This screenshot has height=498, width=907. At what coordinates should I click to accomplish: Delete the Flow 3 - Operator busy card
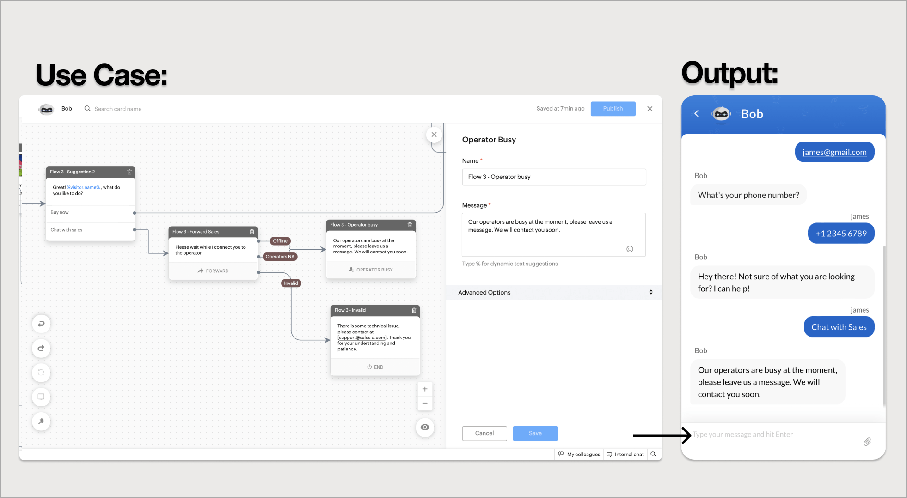410,225
